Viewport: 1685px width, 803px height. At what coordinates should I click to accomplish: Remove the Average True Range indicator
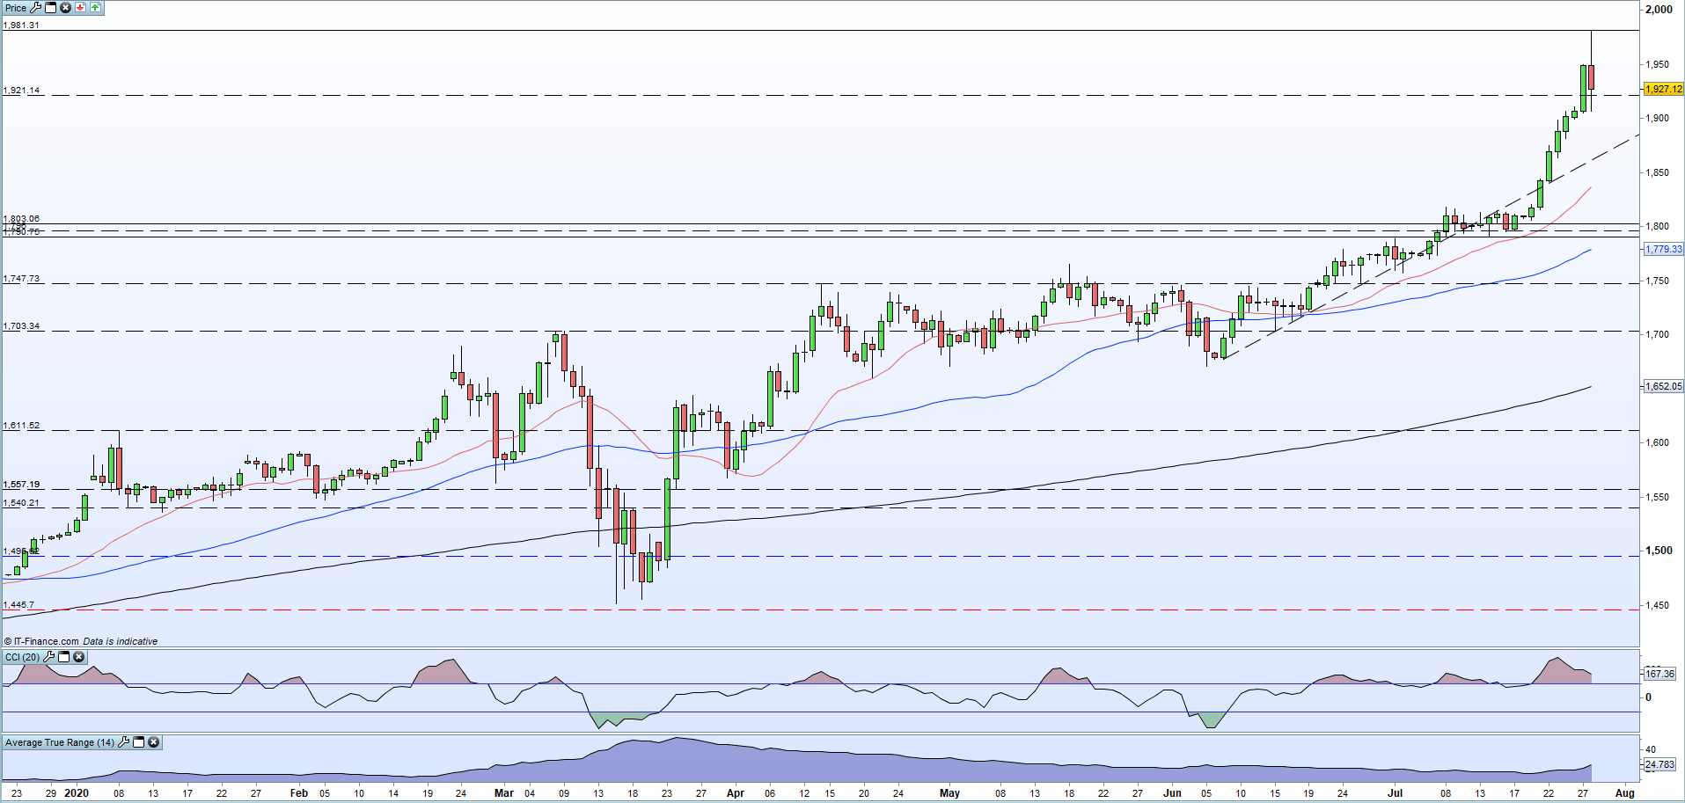(153, 742)
